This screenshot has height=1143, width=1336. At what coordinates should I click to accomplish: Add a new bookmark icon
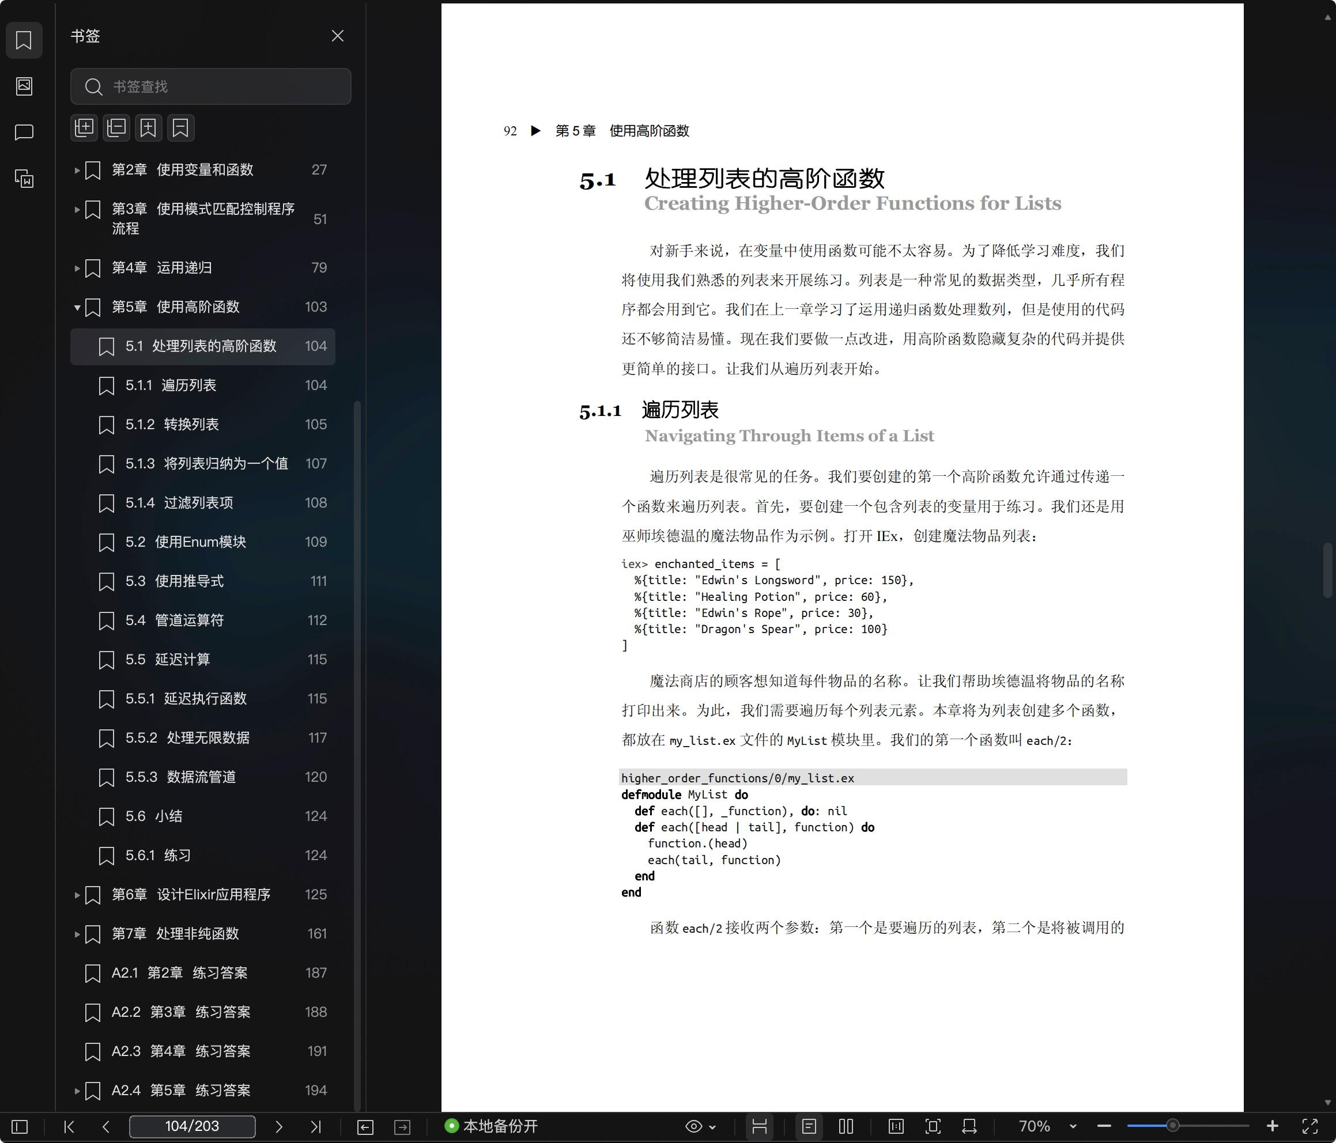(x=148, y=128)
